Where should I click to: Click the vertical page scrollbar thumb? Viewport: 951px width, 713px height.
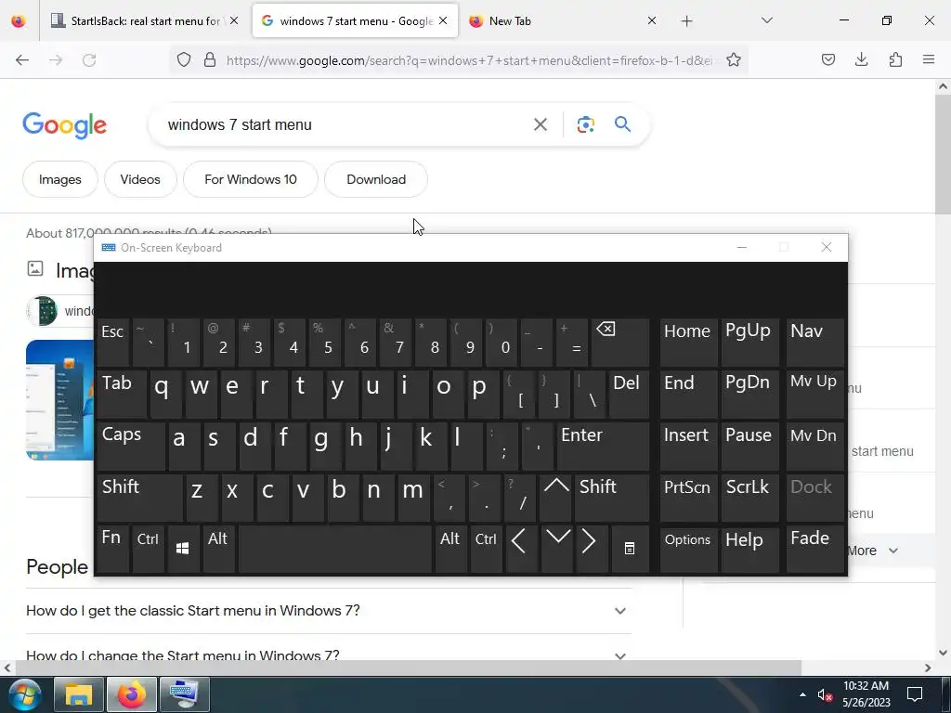pos(943,154)
